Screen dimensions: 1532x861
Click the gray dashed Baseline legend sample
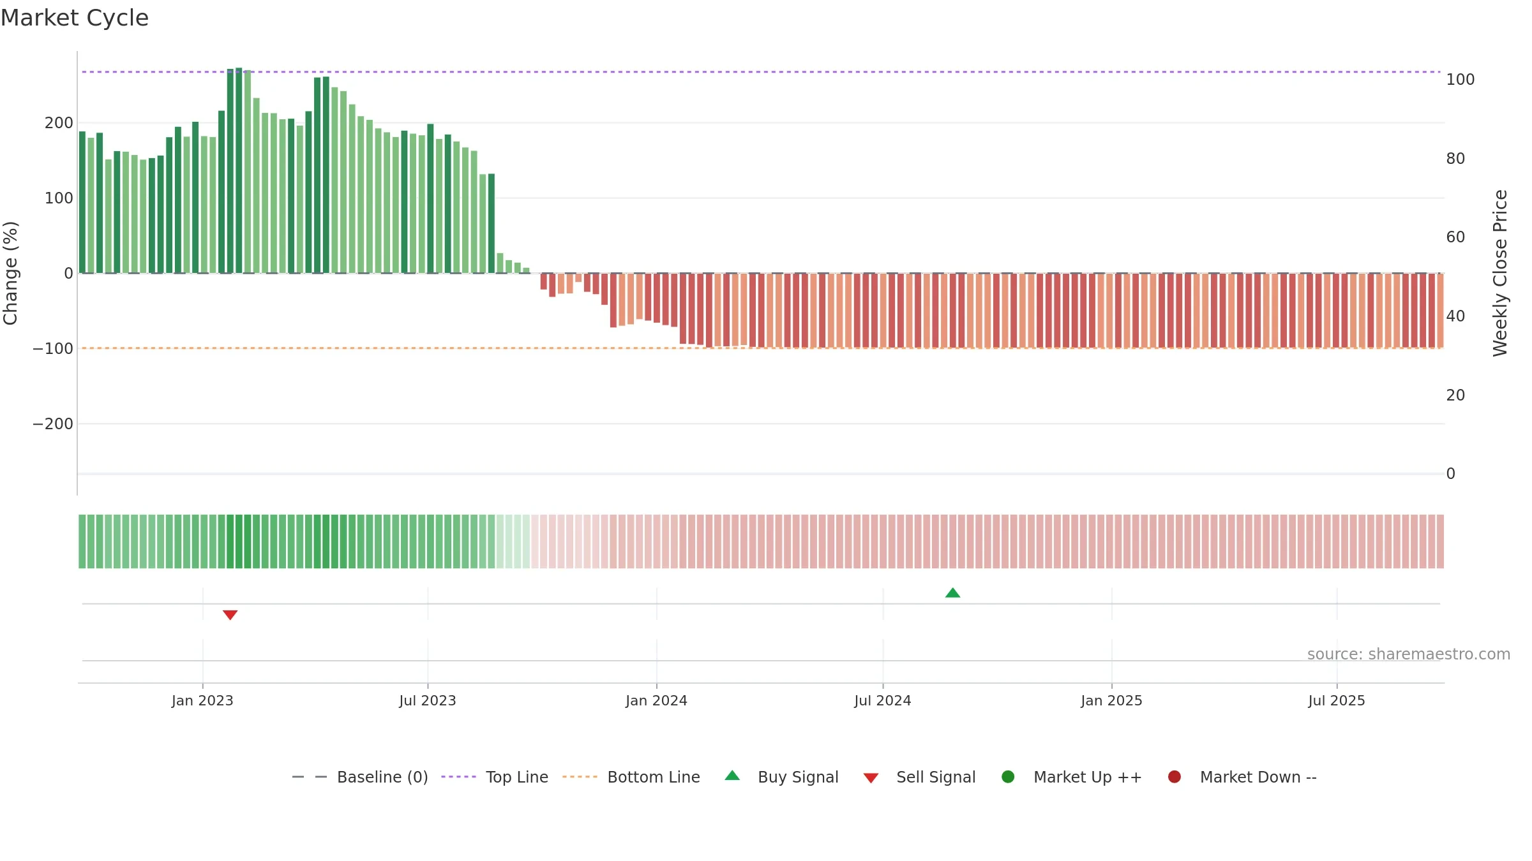tap(310, 777)
